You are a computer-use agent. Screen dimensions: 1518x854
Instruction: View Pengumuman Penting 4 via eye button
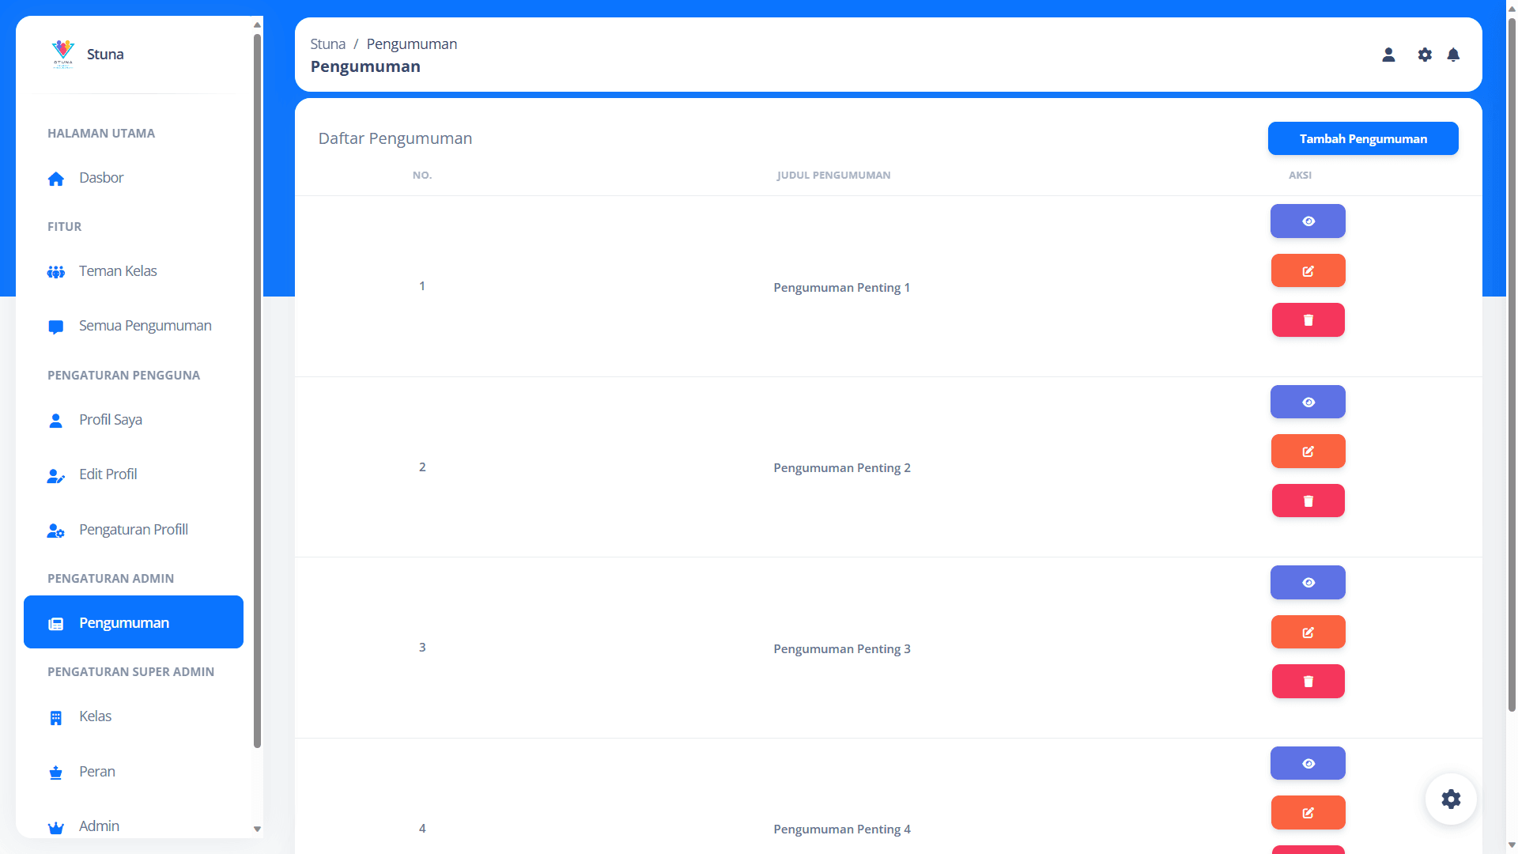click(1308, 763)
